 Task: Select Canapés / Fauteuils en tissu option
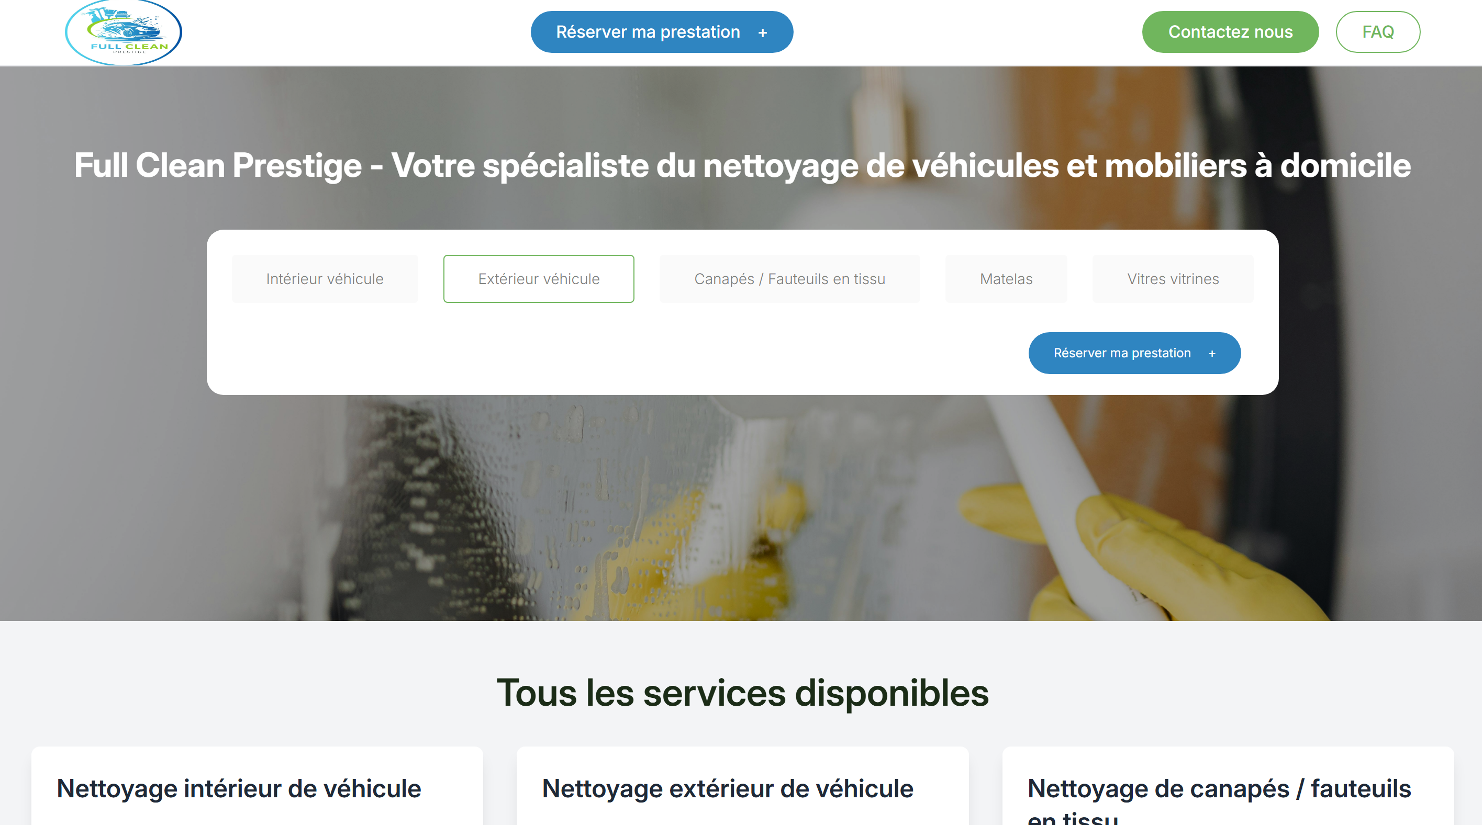789,279
